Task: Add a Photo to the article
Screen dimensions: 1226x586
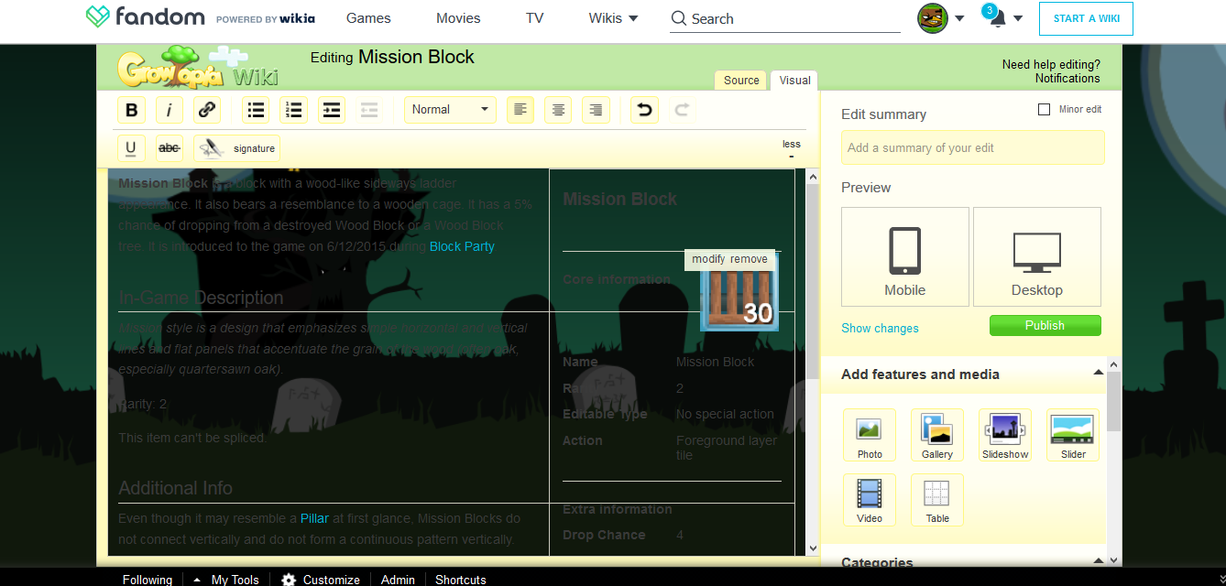Action: point(869,435)
